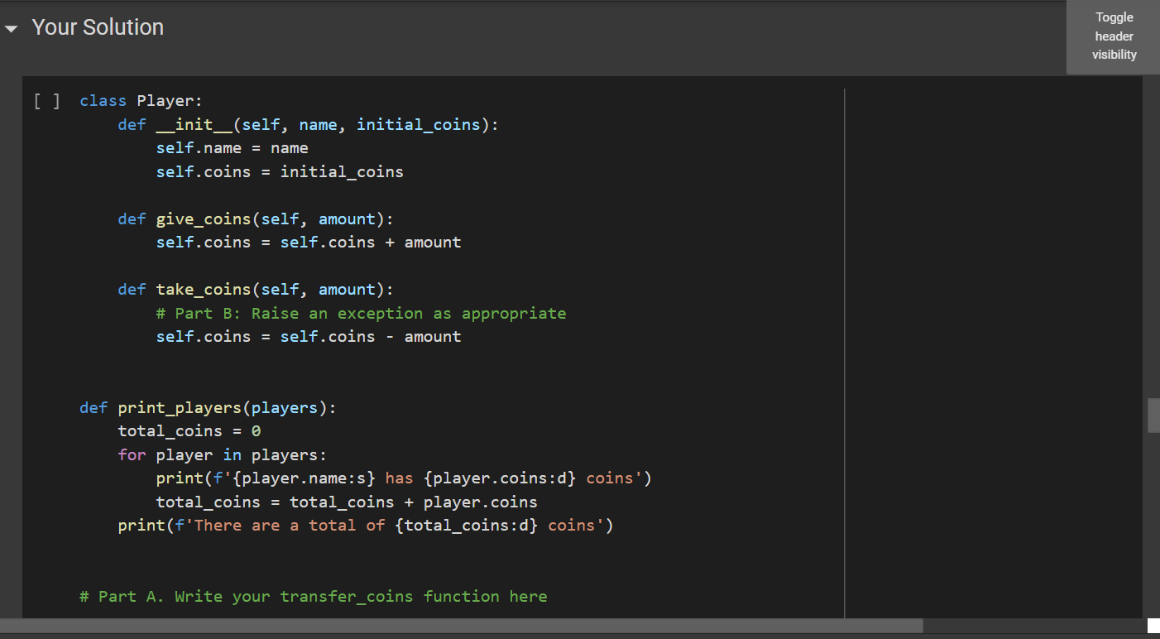The image size is (1160, 639).
Task: Place cursor in the print_players function line
Action: (207, 407)
